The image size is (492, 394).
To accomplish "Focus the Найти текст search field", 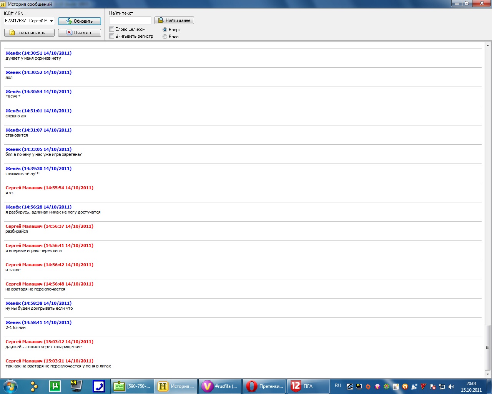I will pos(130,20).
